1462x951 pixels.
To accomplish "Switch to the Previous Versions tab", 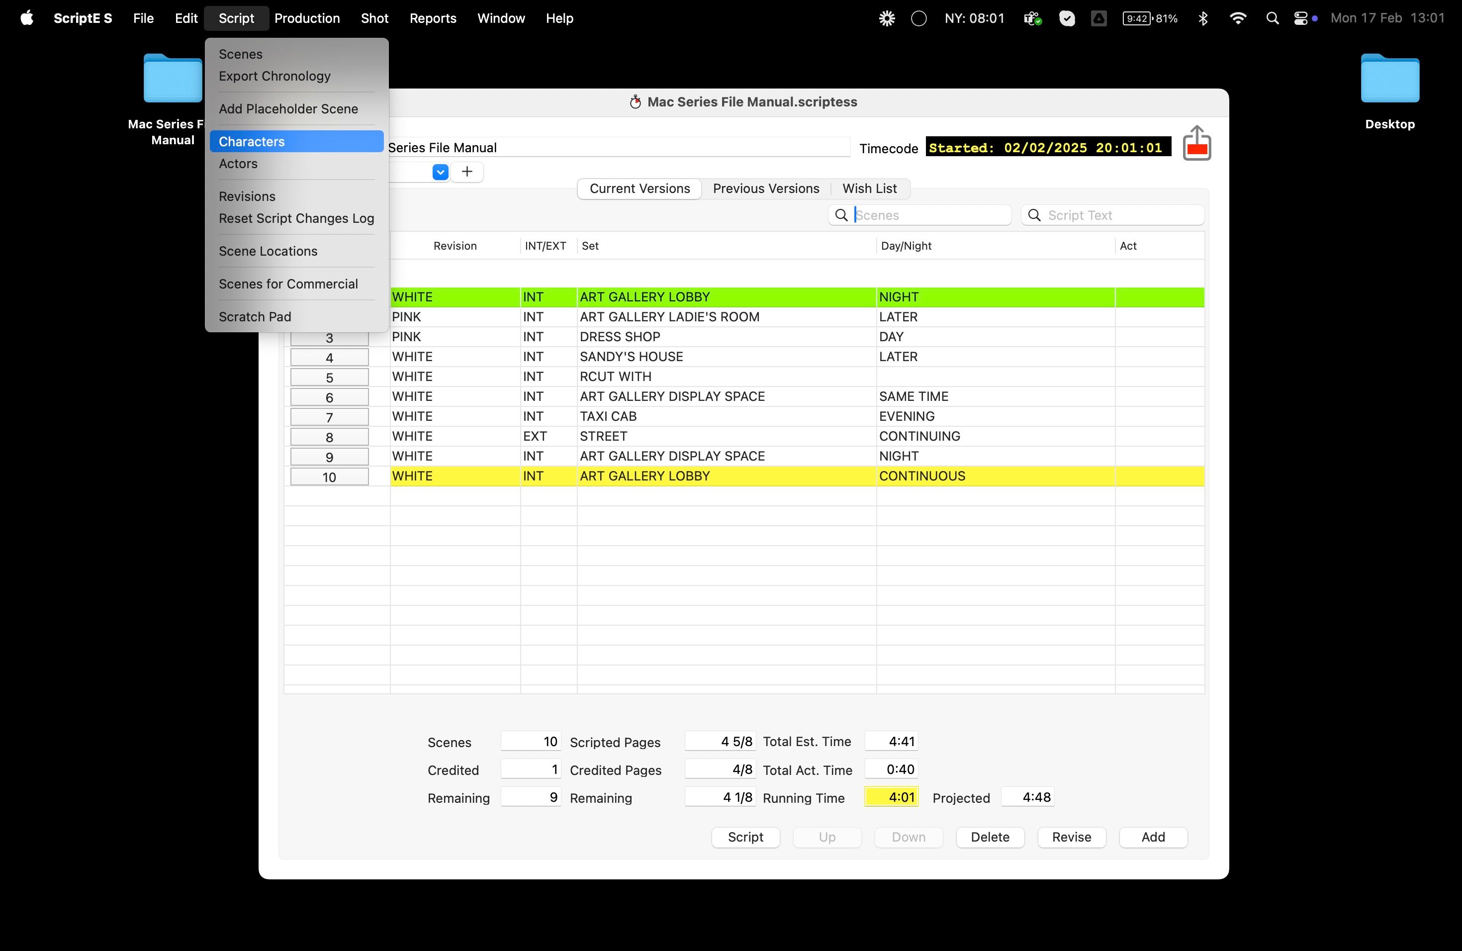I will [765, 189].
